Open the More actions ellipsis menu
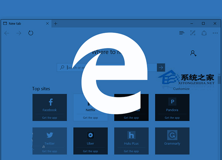This screenshot has height=160, width=222. pyautogui.click(x=215, y=33)
